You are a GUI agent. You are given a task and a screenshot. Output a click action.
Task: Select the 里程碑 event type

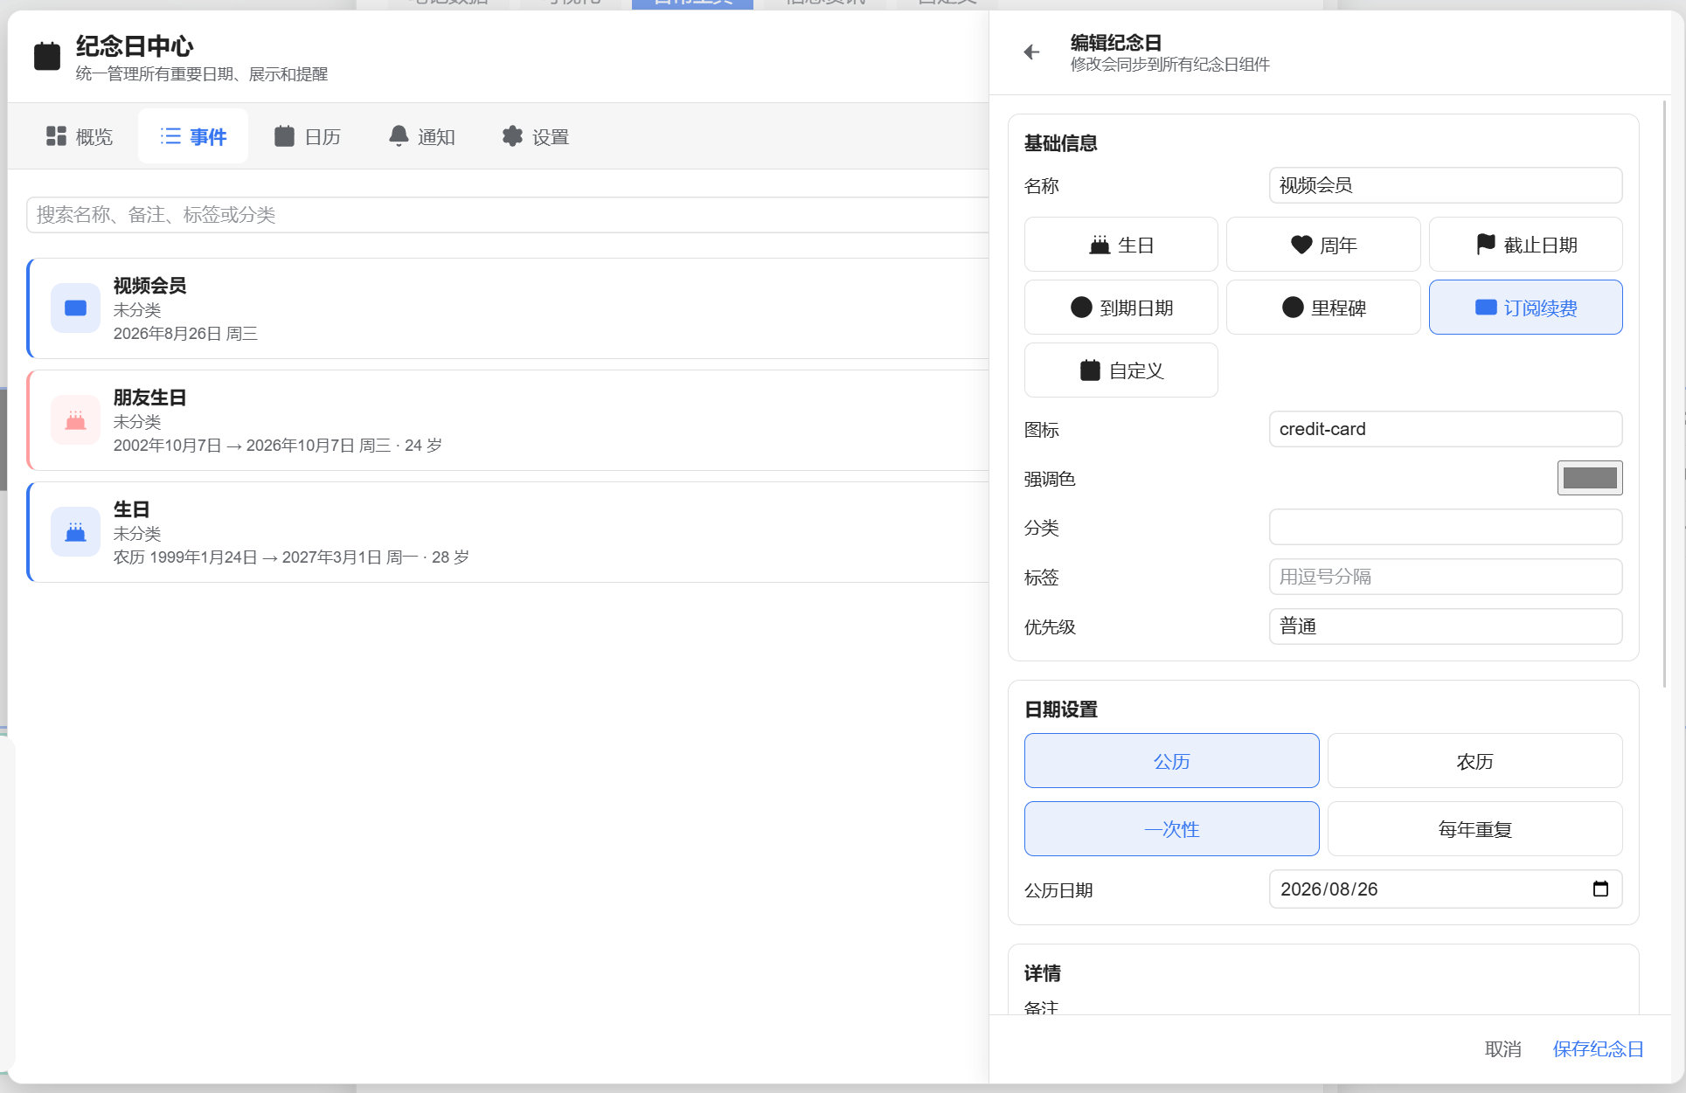(1323, 308)
